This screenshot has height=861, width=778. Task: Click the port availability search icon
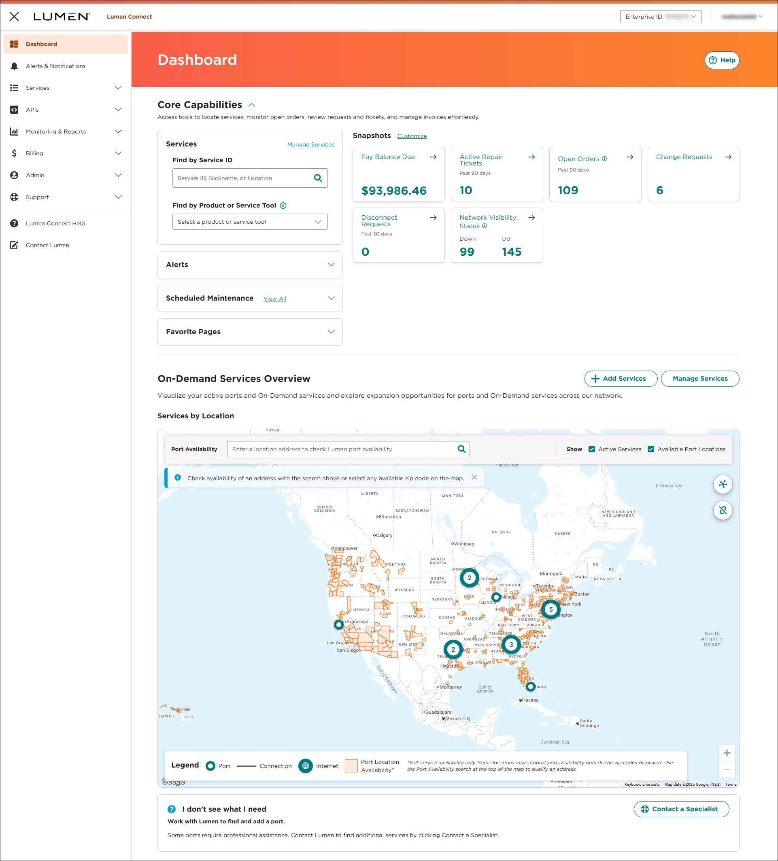click(x=461, y=449)
